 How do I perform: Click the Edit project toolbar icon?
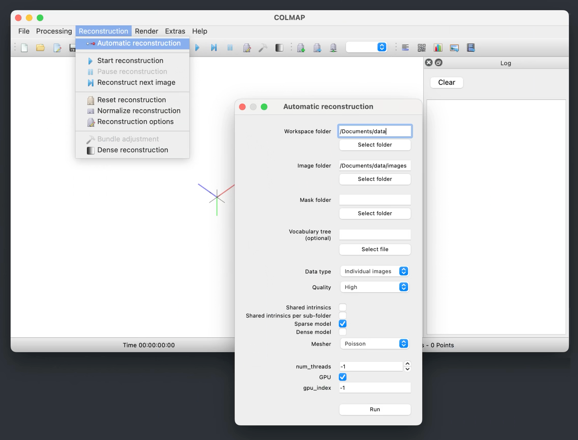[x=57, y=48]
